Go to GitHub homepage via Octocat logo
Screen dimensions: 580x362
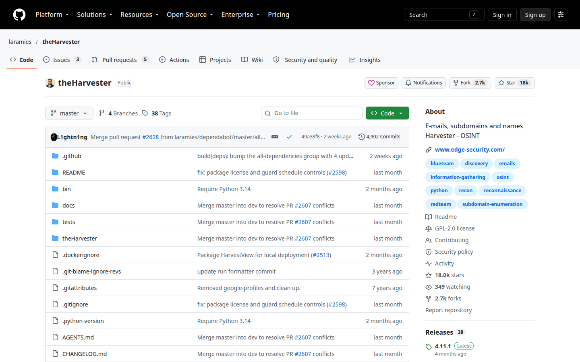click(x=19, y=14)
